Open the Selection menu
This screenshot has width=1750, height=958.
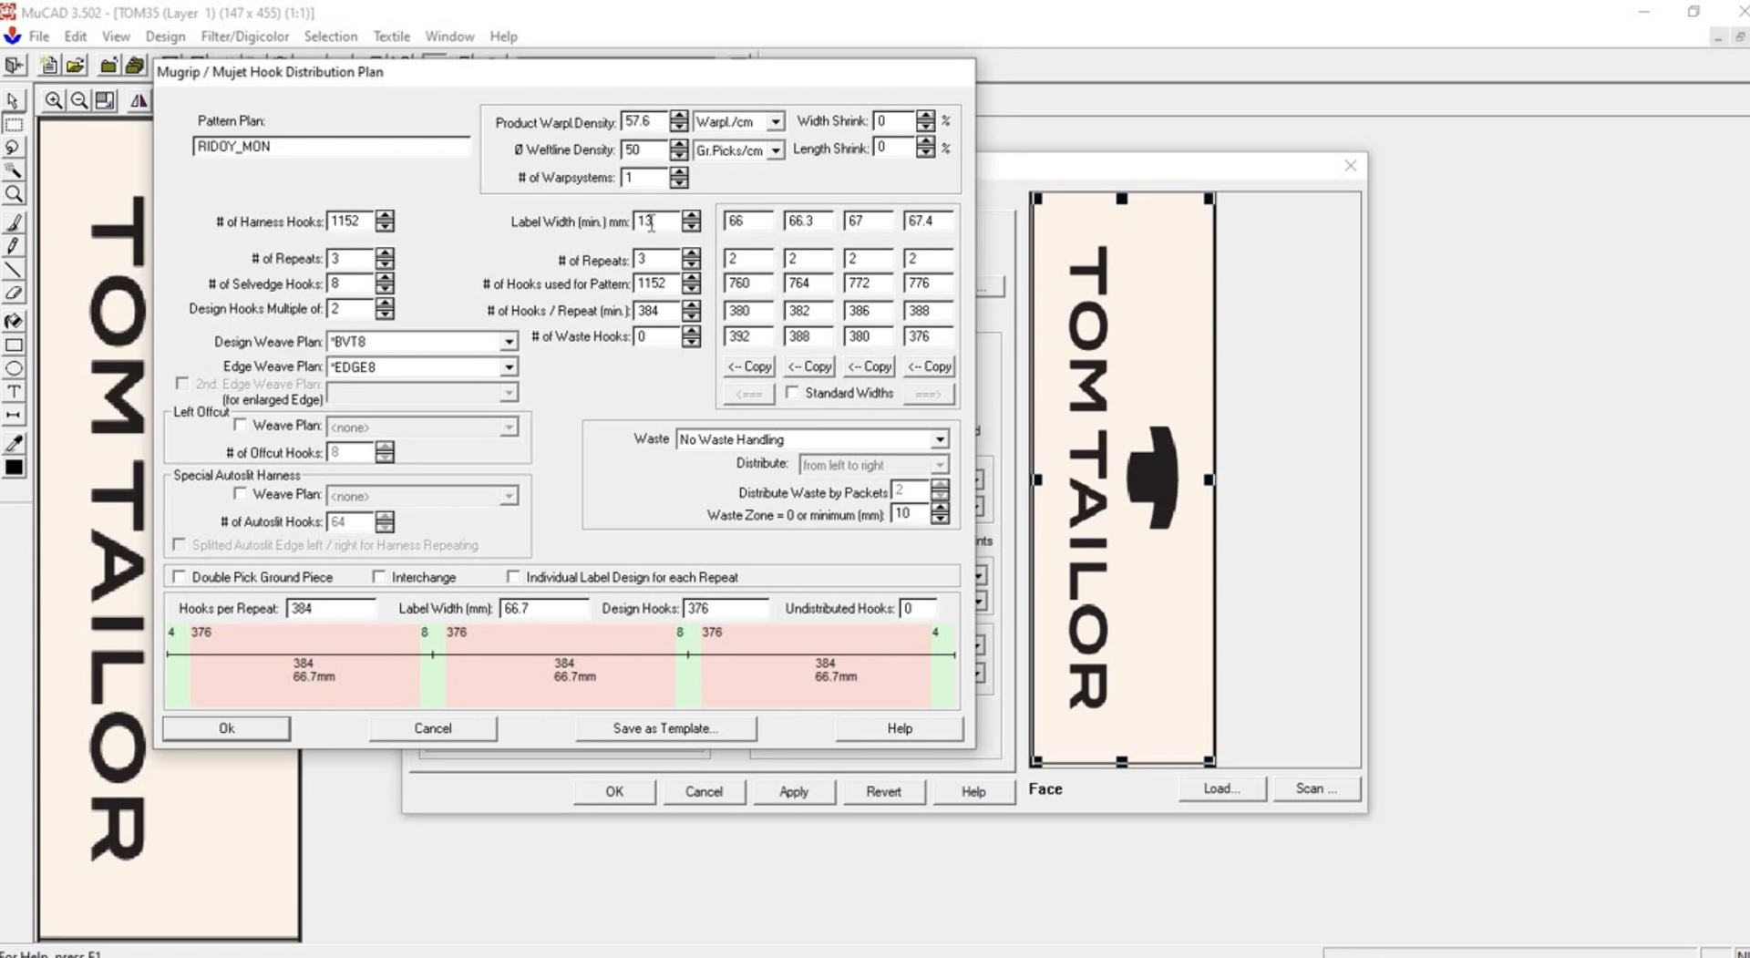coord(330,36)
